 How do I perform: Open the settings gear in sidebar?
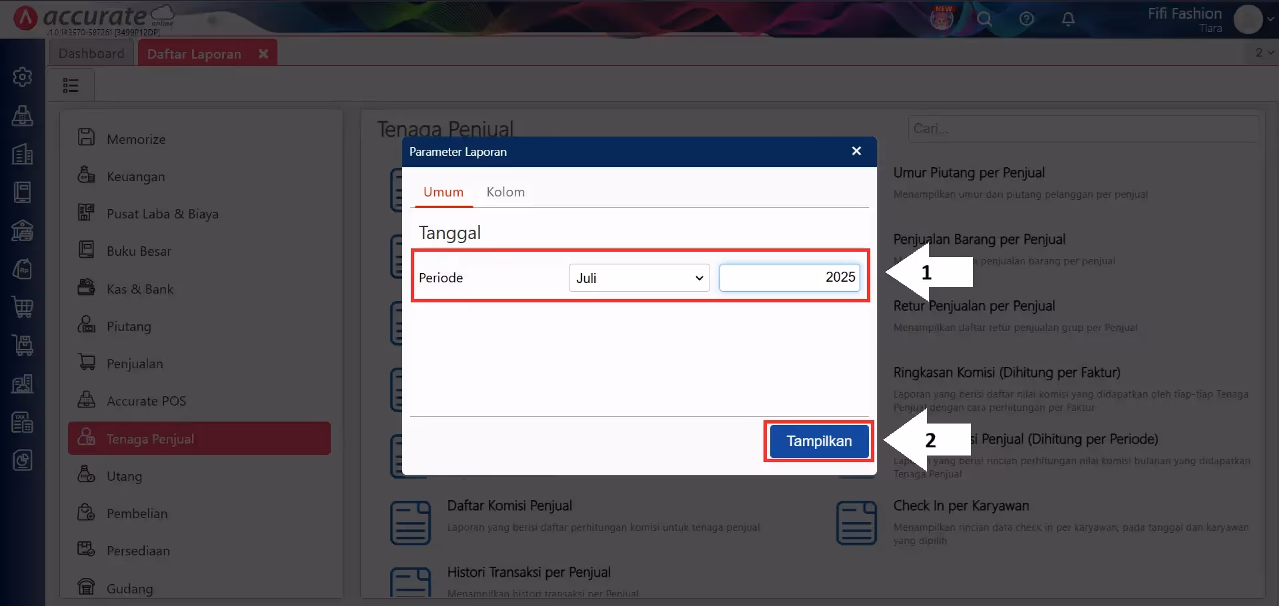[23, 77]
